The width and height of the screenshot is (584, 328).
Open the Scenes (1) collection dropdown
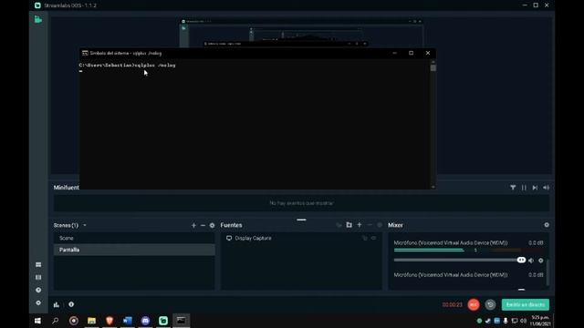click(85, 225)
